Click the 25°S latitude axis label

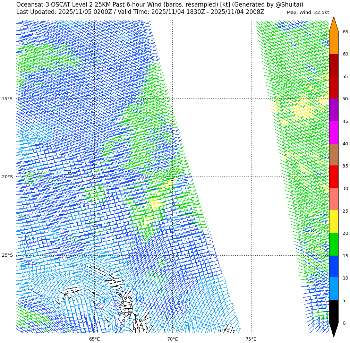point(7,255)
